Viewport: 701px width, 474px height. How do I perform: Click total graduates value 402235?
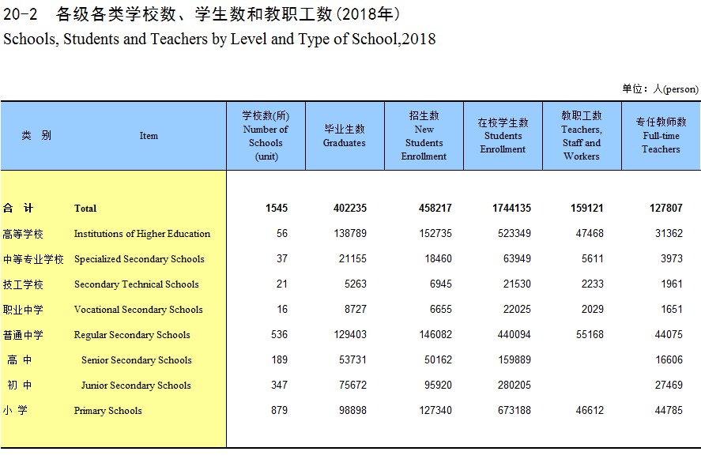350,209
